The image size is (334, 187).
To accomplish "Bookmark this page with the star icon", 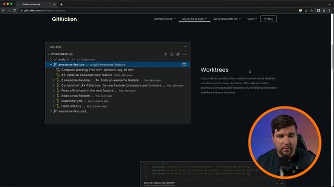I will click(x=312, y=10).
